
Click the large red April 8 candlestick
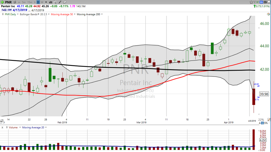click(254, 97)
